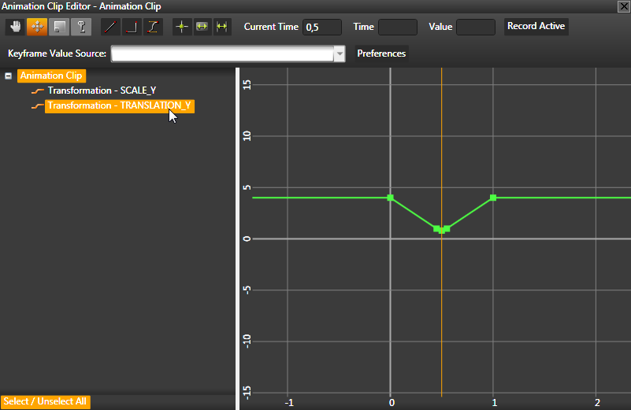The height and width of the screenshot is (410, 631).
Task: Select the scale region tool
Action: tap(59, 27)
